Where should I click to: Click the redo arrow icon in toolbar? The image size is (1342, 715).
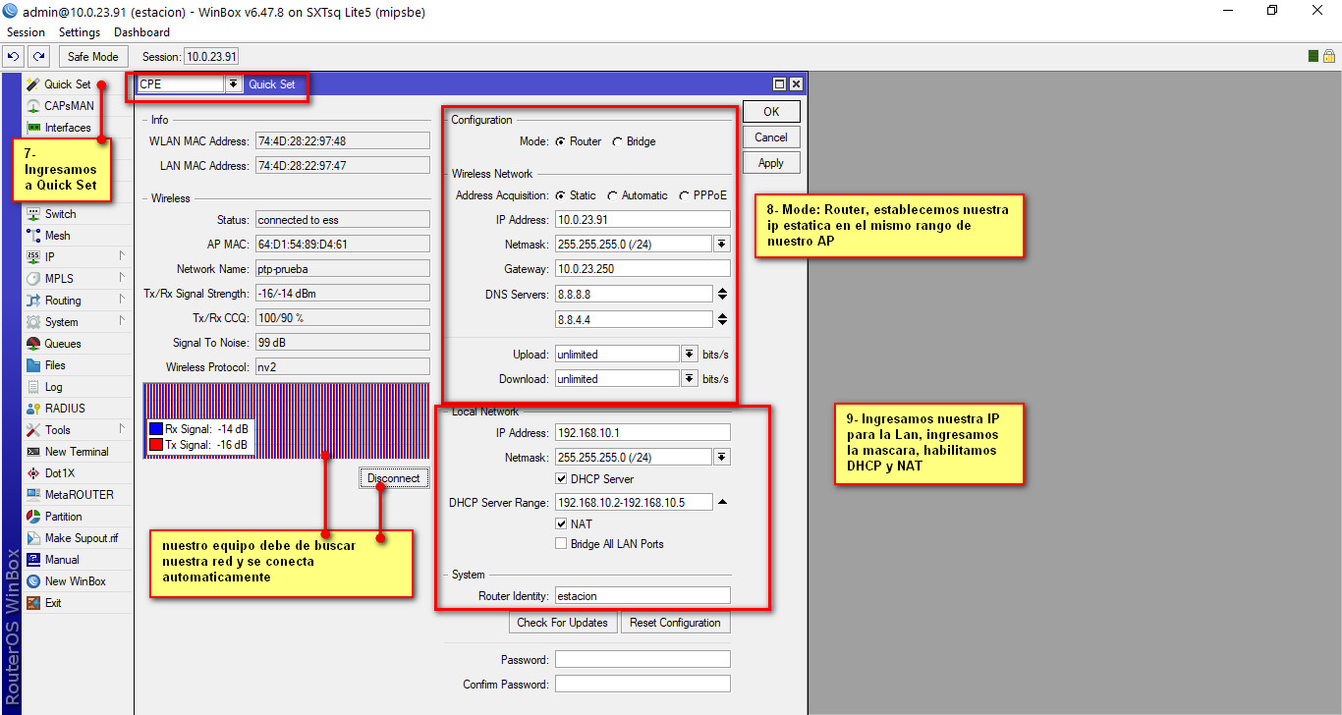pyautogui.click(x=38, y=57)
